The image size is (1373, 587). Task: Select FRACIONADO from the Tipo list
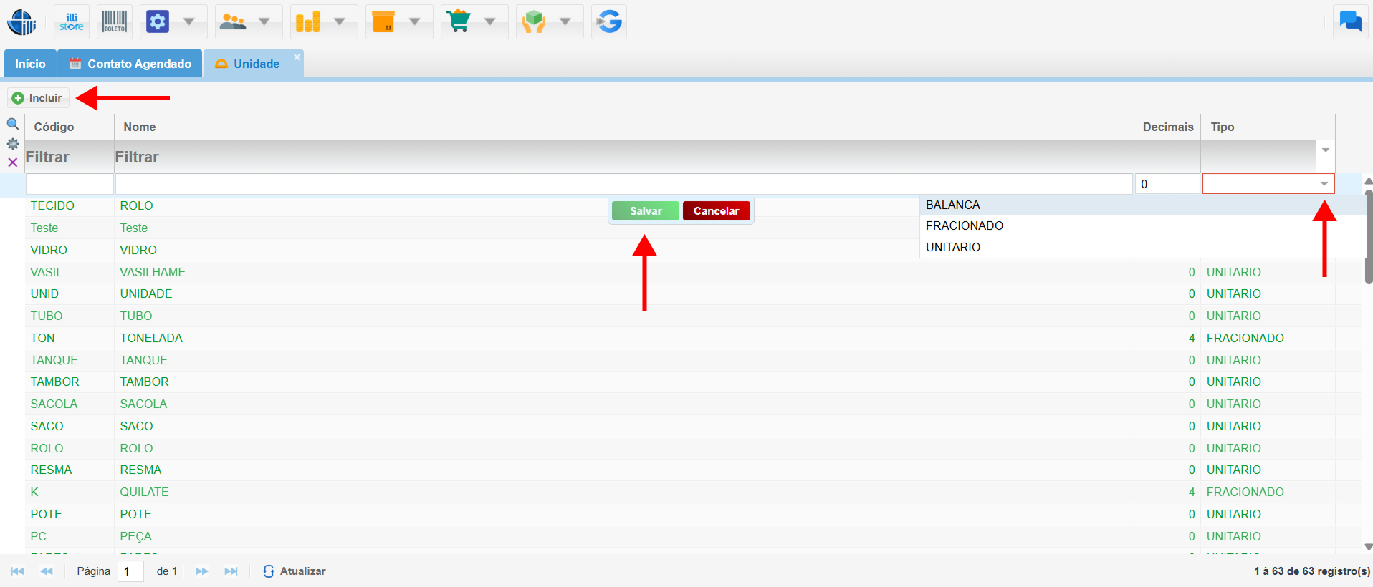pyautogui.click(x=965, y=225)
